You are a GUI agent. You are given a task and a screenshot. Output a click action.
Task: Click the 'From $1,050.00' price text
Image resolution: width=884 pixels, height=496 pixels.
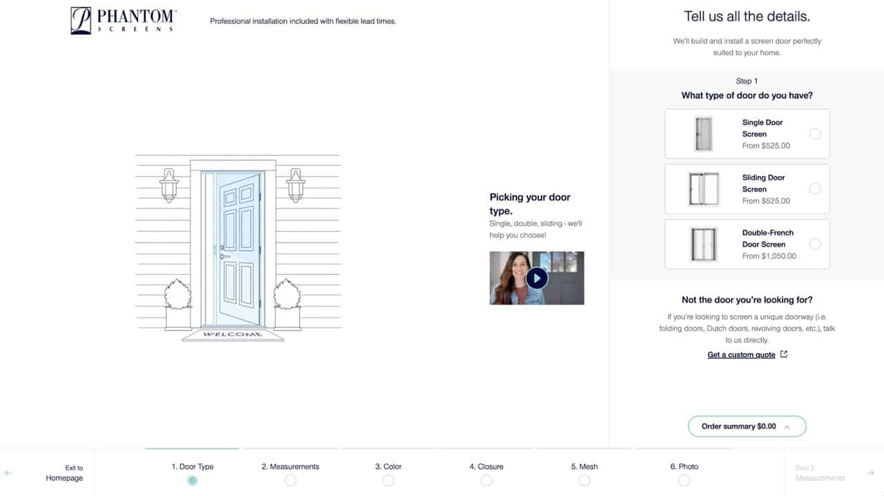click(769, 256)
